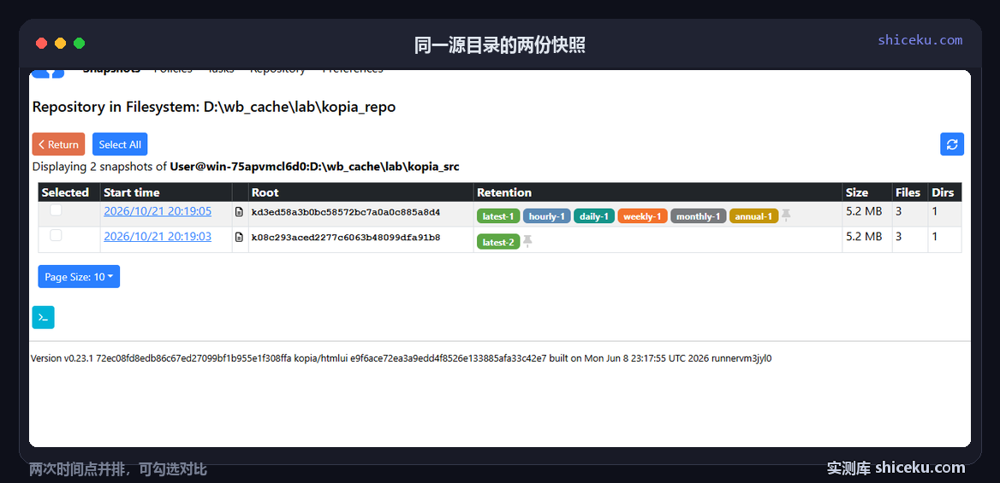The width and height of the screenshot is (1000, 483).
Task: Click the Version v0.23.1 footer text
Action: coord(402,358)
